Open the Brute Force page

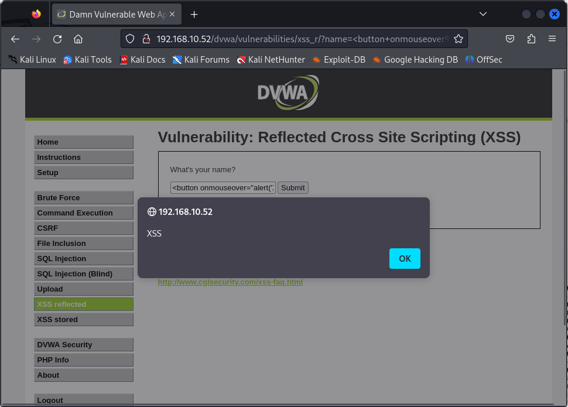[x=84, y=197]
